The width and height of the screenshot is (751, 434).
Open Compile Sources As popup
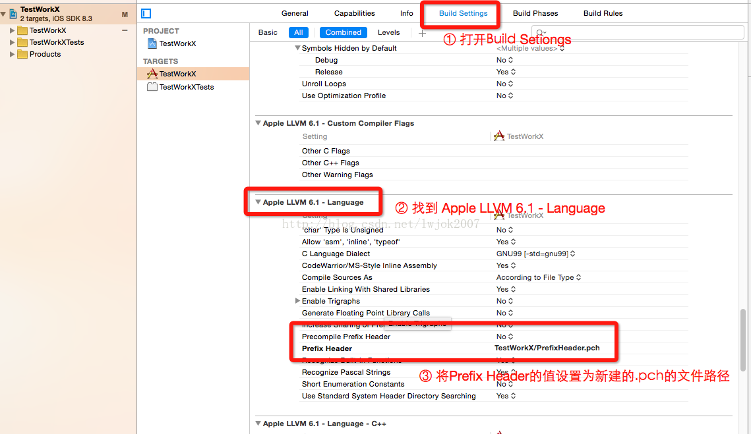tap(538, 277)
